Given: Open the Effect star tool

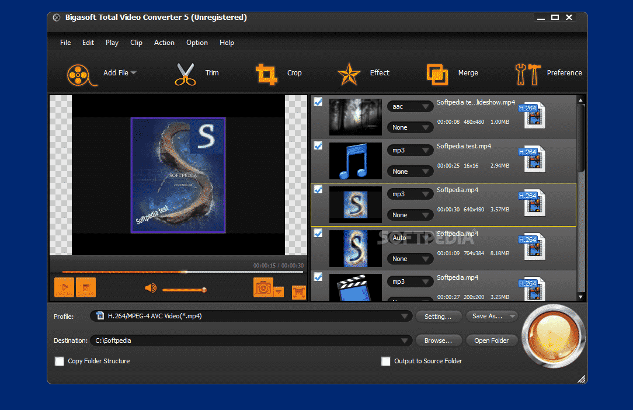Looking at the screenshot, I should tap(349, 74).
